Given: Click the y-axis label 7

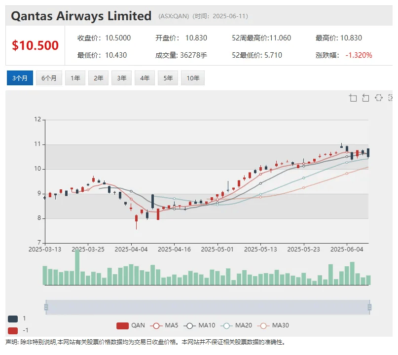Looking at the screenshot, I should (39, 242).
